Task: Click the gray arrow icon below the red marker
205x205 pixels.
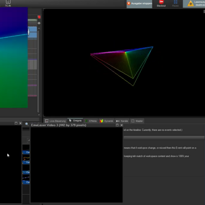Action: pos(39,23)
